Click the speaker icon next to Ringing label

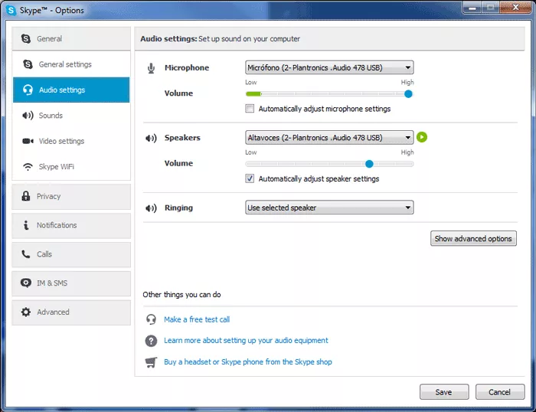tap(151, 208)
